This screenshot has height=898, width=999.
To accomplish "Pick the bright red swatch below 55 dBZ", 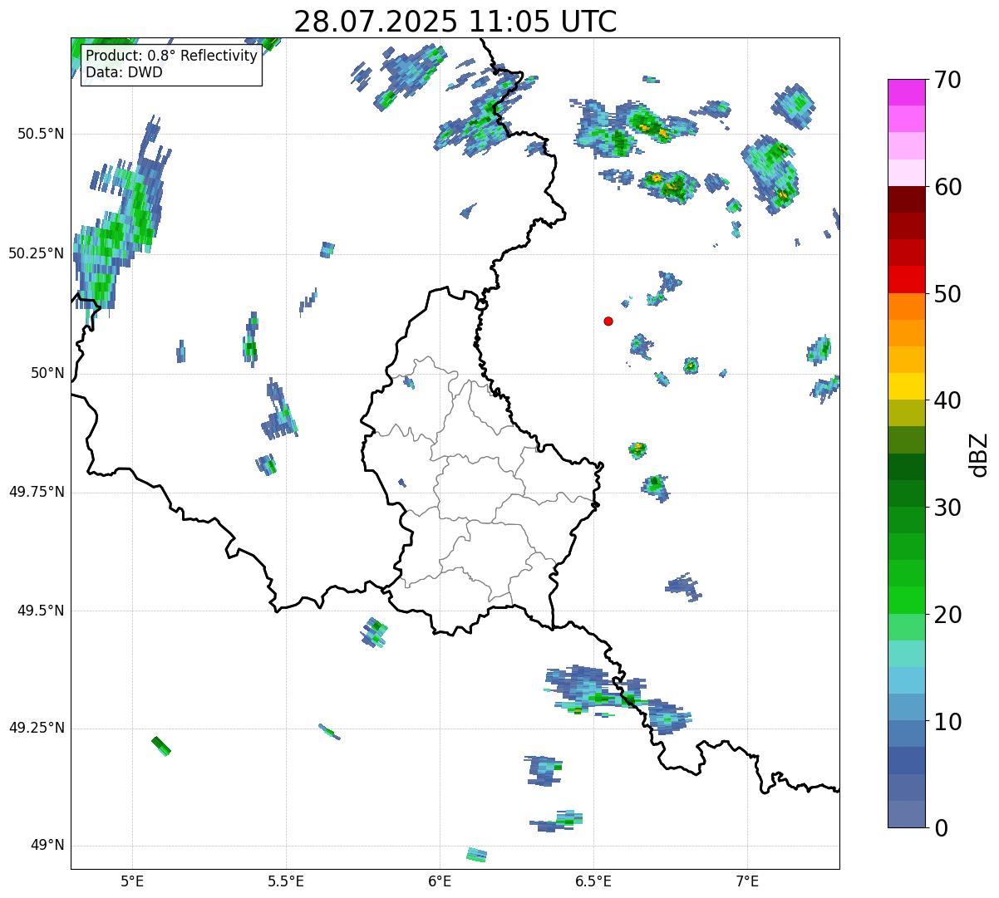I will point(906,280).
